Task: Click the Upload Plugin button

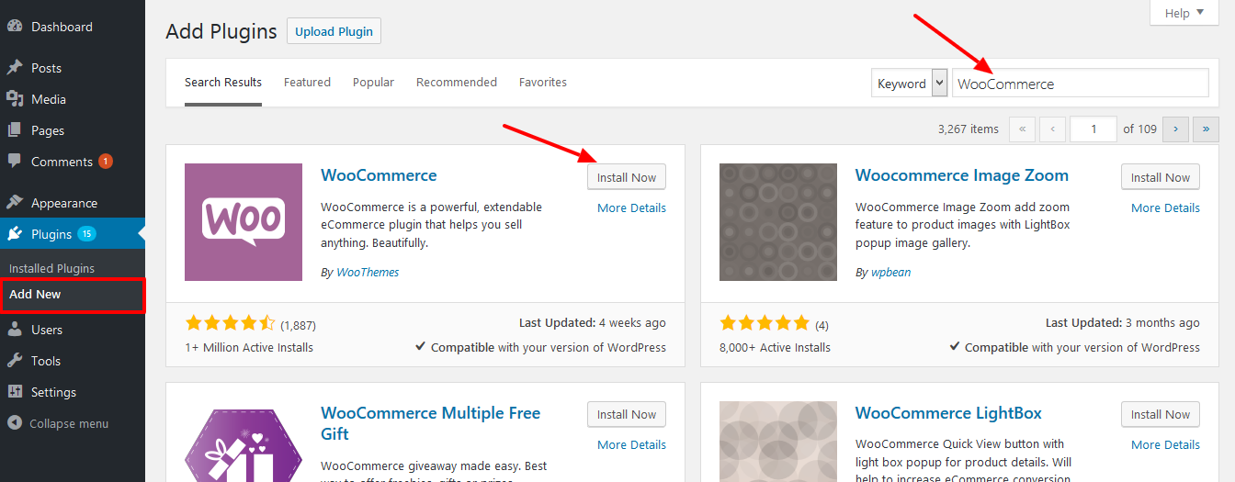Action: point(334,31)
